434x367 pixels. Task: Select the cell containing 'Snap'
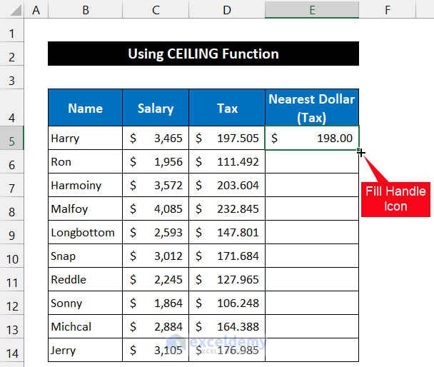tap(85, 256)
